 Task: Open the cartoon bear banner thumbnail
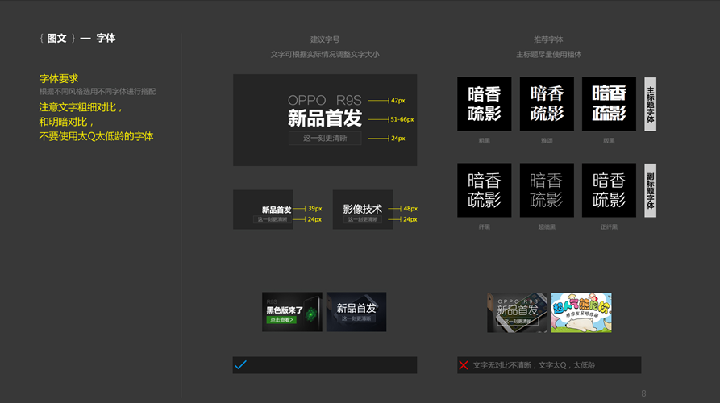pos(581,312)
